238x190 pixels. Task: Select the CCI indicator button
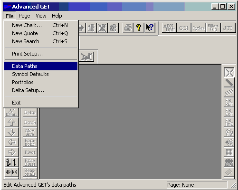[184, 28]
